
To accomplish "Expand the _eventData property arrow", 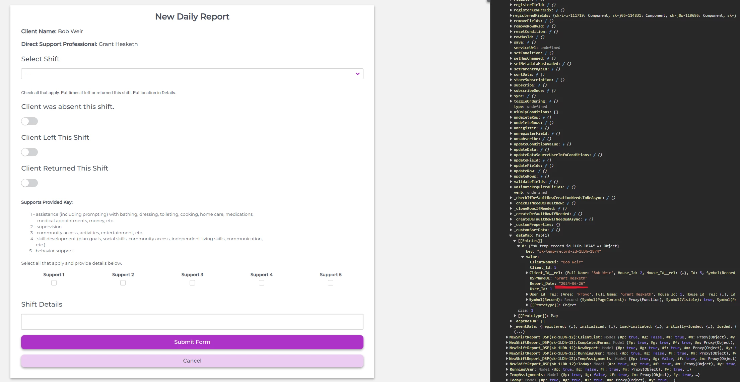I will click(511, 326).
